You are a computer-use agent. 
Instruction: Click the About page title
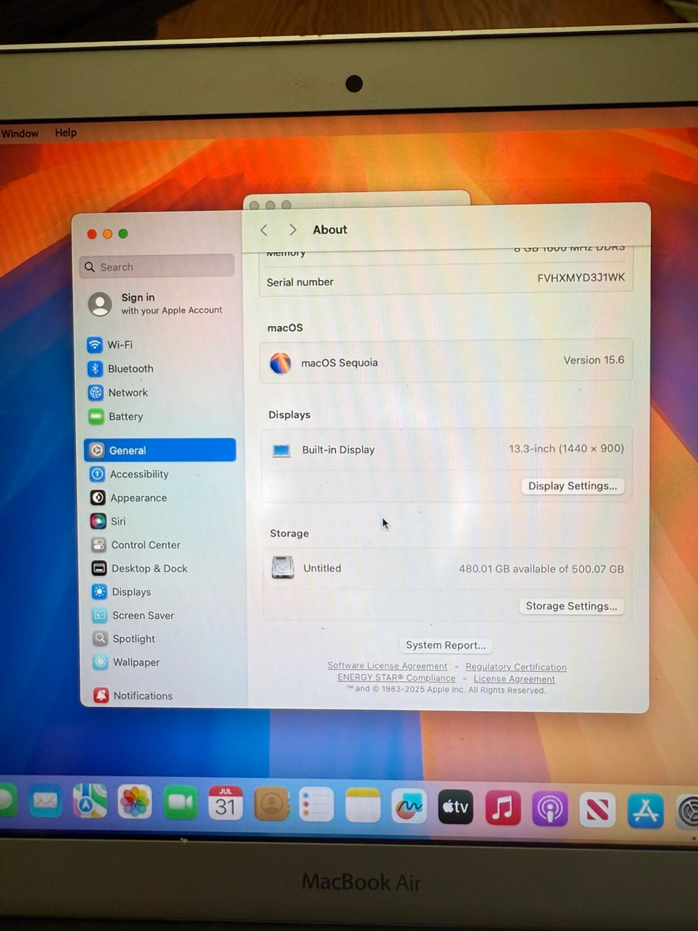click(330, 230)
